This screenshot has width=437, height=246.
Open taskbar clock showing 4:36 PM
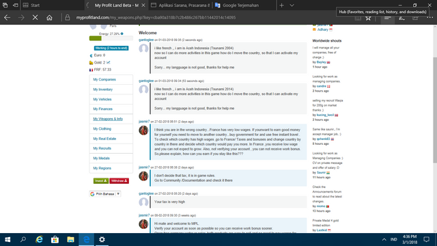(410, 240)
